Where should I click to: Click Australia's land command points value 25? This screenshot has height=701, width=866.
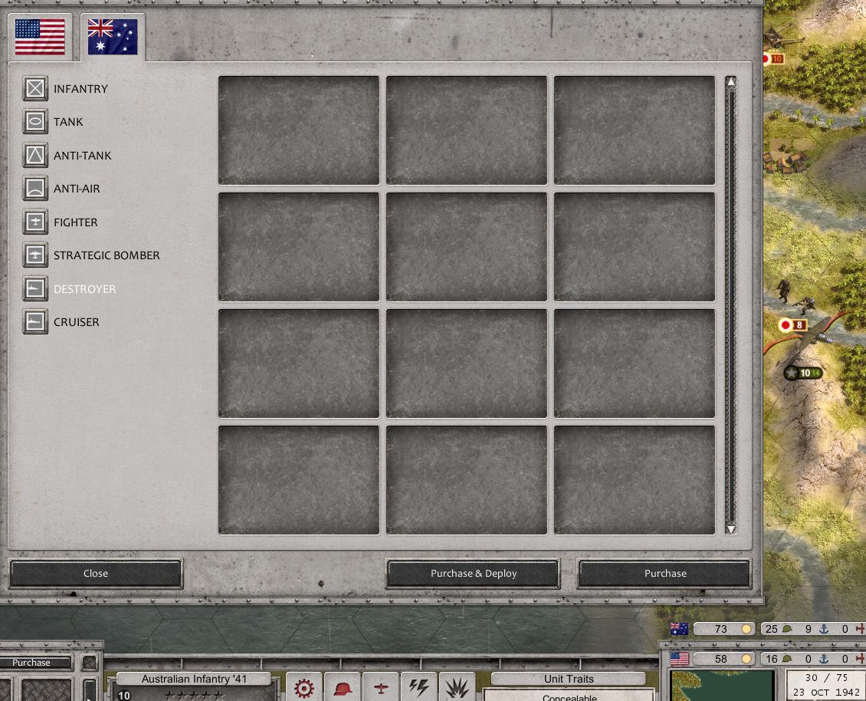pyautogui.click(x=772, y=629)
